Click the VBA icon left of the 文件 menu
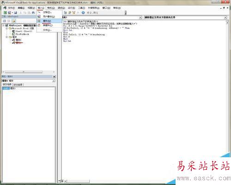Screen dimensions: 231x185 (5, 8)
